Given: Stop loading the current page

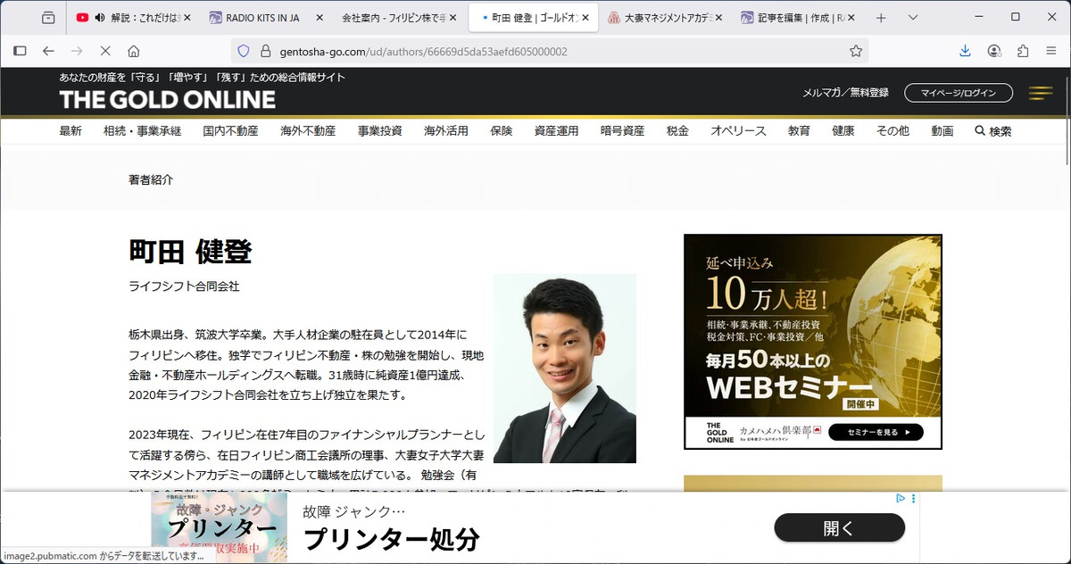Looking at the screenshot, I should 105,51.
